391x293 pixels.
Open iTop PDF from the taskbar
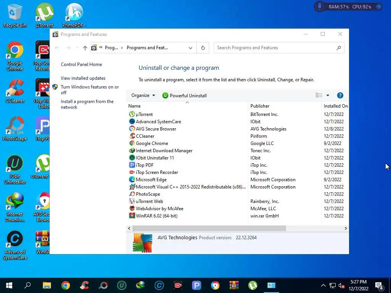(x=197, y=285)
